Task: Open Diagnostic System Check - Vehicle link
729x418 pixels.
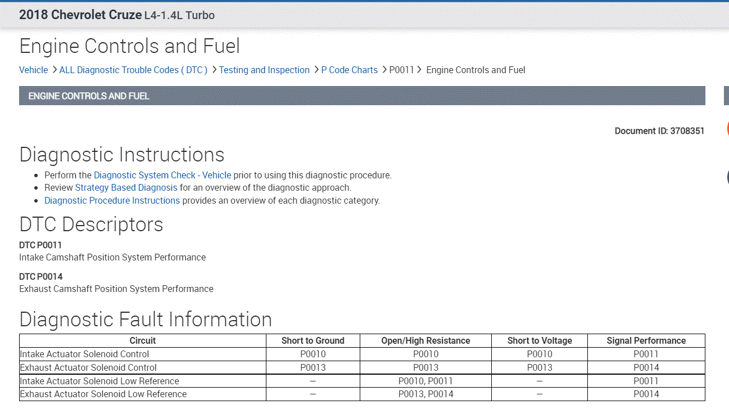Action: coord(162,175)
